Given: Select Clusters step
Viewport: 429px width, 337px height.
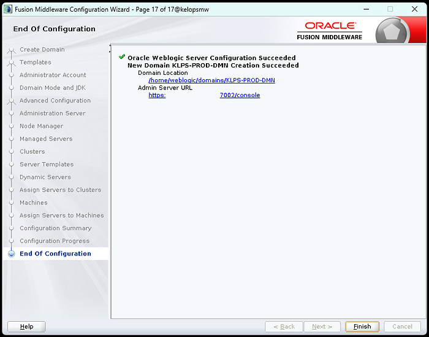Looking at the screenshot, I should click(32, 152).
